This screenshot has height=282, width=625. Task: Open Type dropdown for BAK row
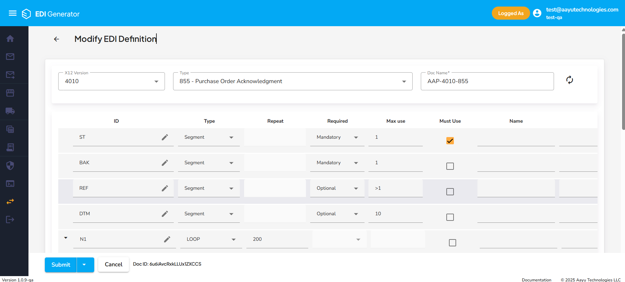point(209,163)
